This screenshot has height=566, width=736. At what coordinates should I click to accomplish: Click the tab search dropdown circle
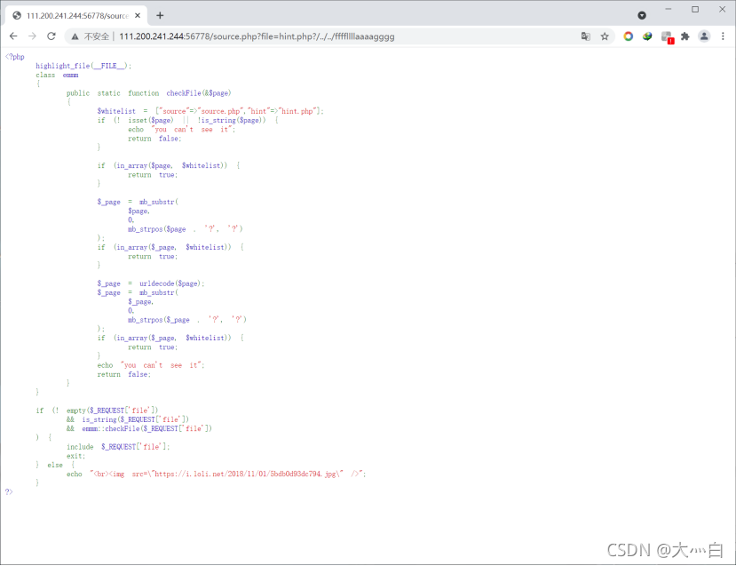(642, 15)
